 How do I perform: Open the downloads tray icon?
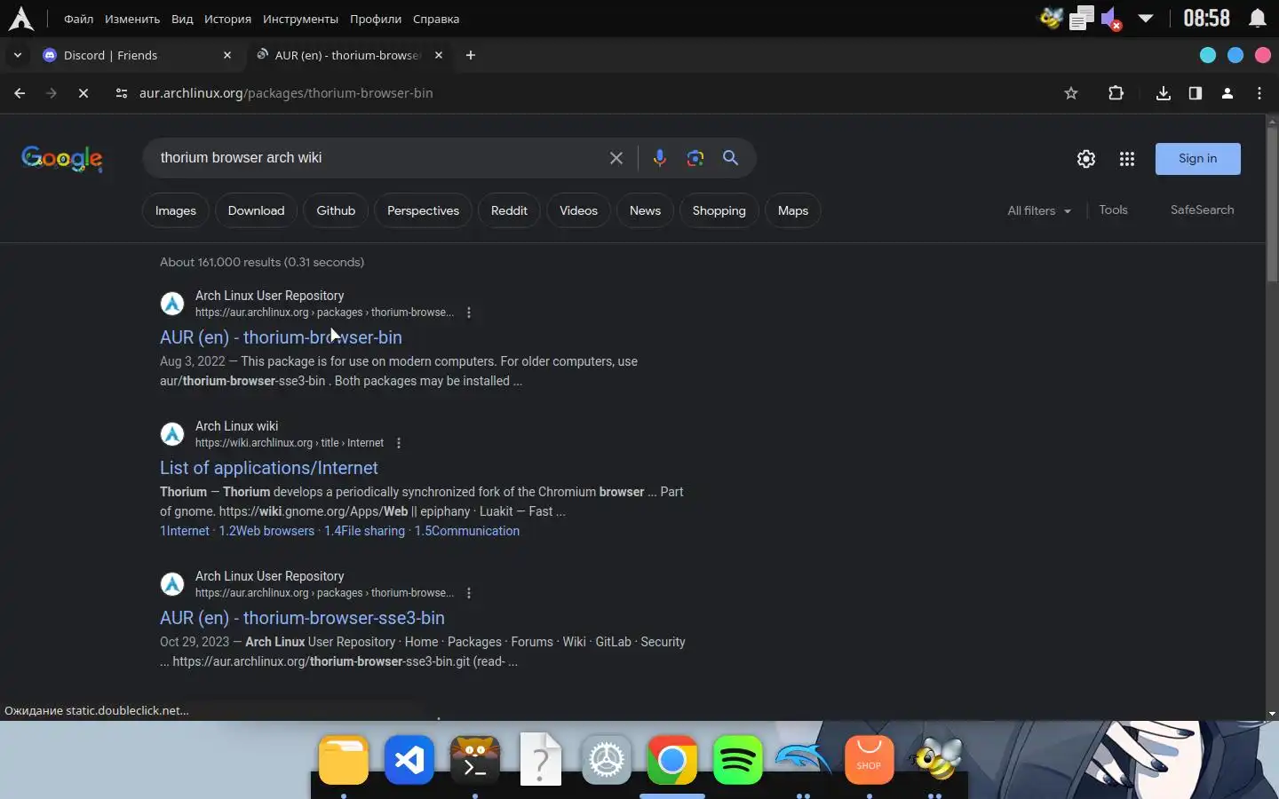coord(1164,93)
